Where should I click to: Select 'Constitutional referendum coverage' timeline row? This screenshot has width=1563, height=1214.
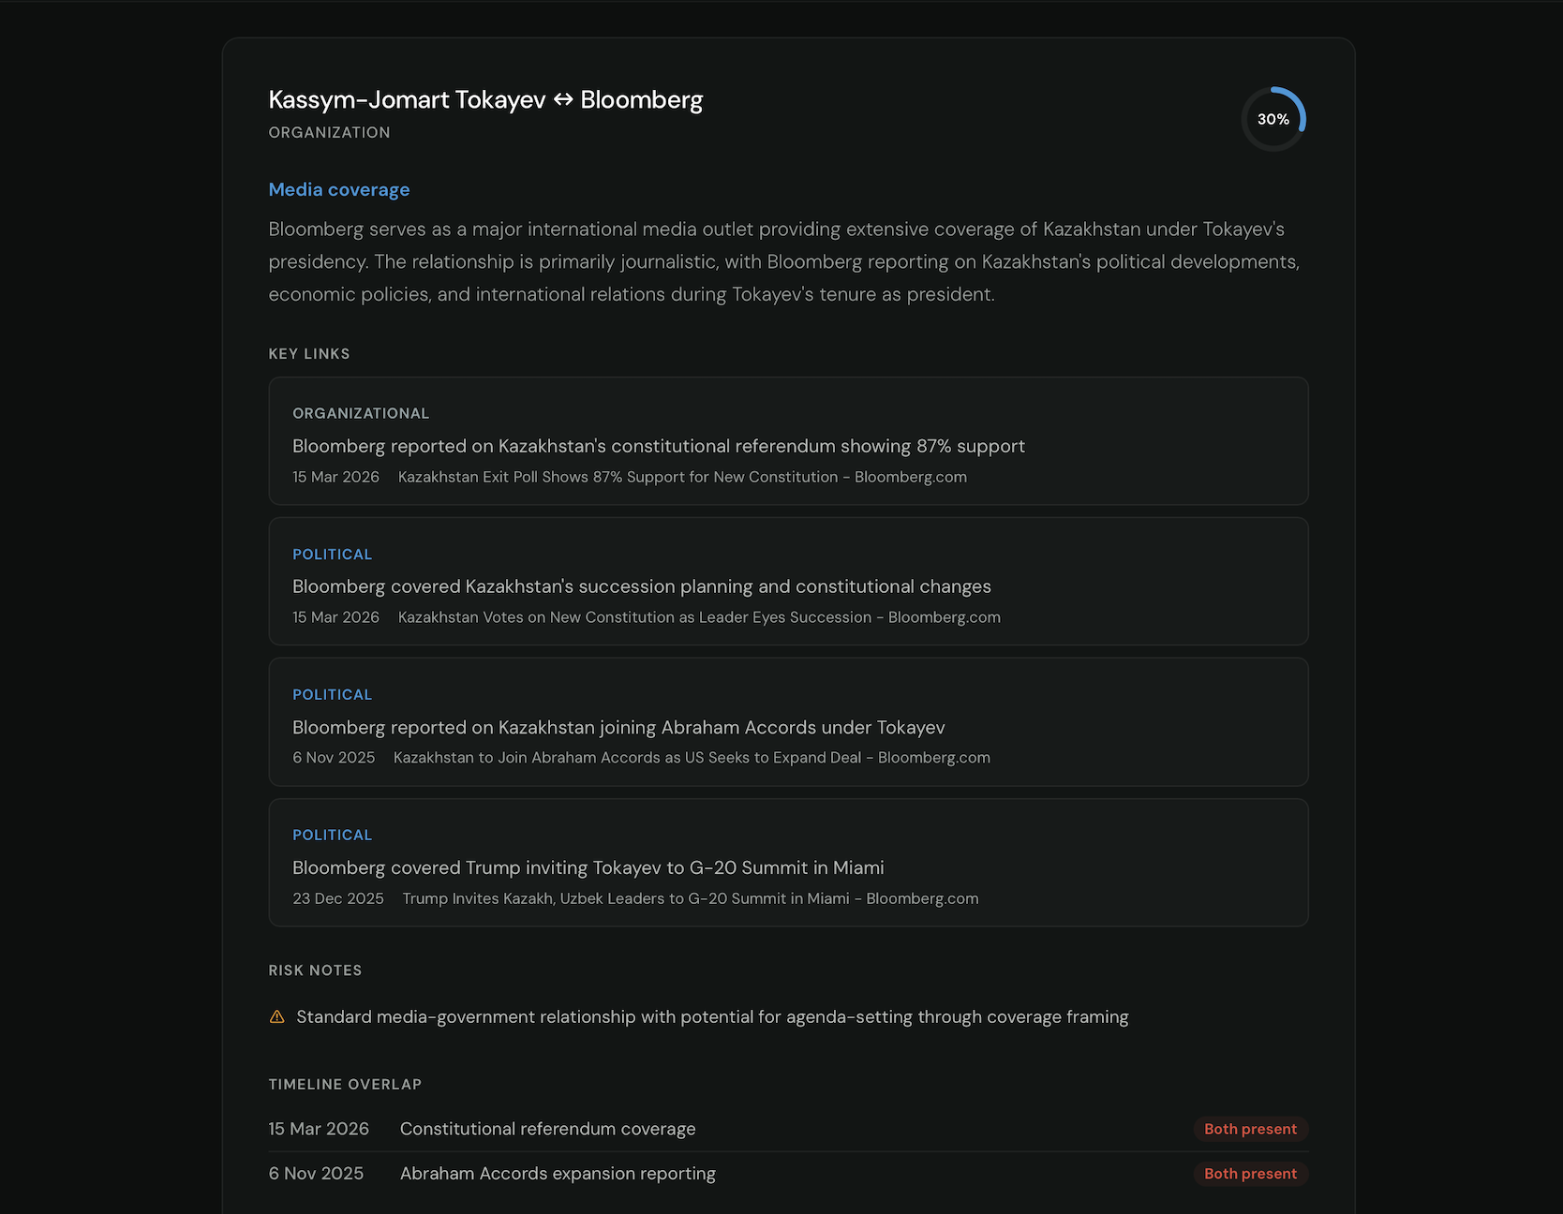[x=789, y=1129]
